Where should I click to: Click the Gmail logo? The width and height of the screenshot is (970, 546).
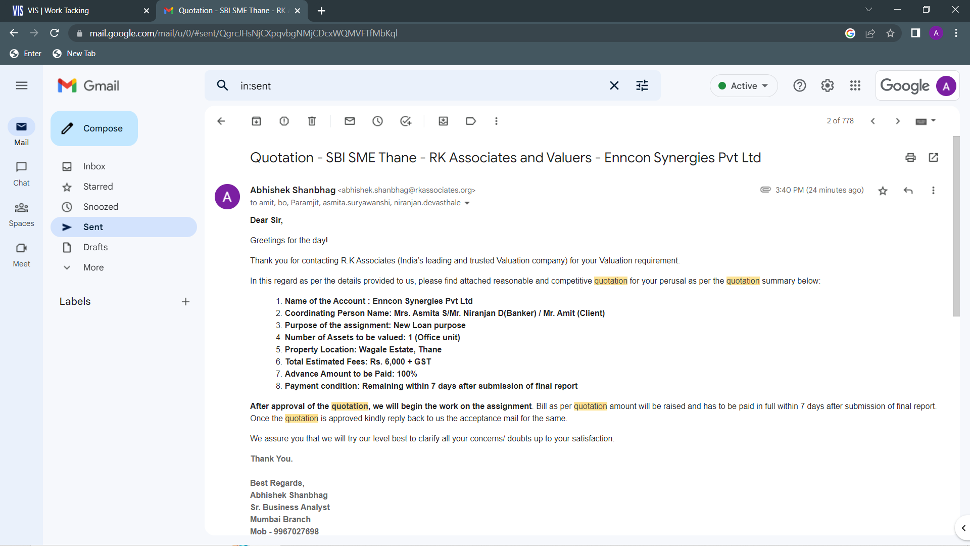point(88,85)
